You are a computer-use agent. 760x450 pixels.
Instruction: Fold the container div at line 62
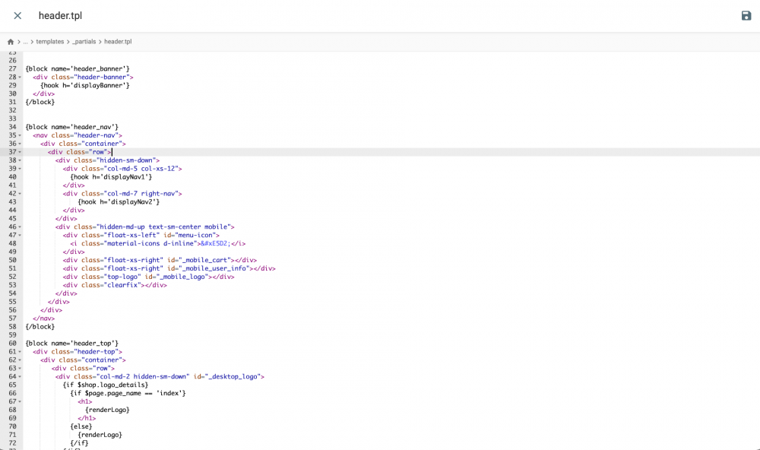21,360
